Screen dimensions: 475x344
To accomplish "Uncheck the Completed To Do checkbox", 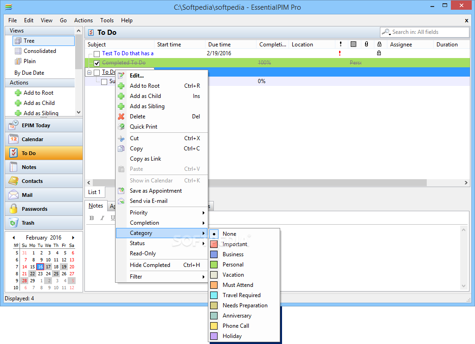I will pyautogui.click(x=96, y=63).
